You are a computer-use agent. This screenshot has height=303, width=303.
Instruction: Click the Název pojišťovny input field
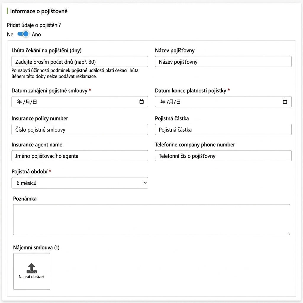223,62
